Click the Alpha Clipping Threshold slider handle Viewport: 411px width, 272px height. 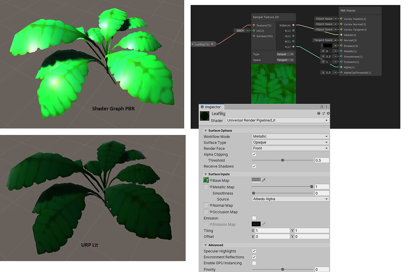tap(283, 160)
